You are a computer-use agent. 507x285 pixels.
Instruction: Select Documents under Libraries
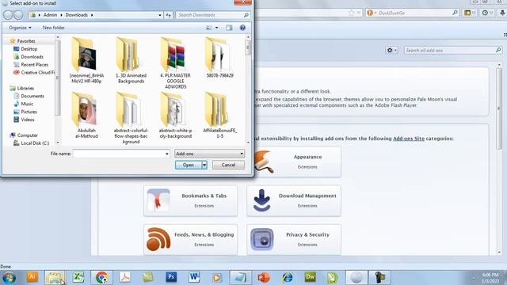coord(32,96)
